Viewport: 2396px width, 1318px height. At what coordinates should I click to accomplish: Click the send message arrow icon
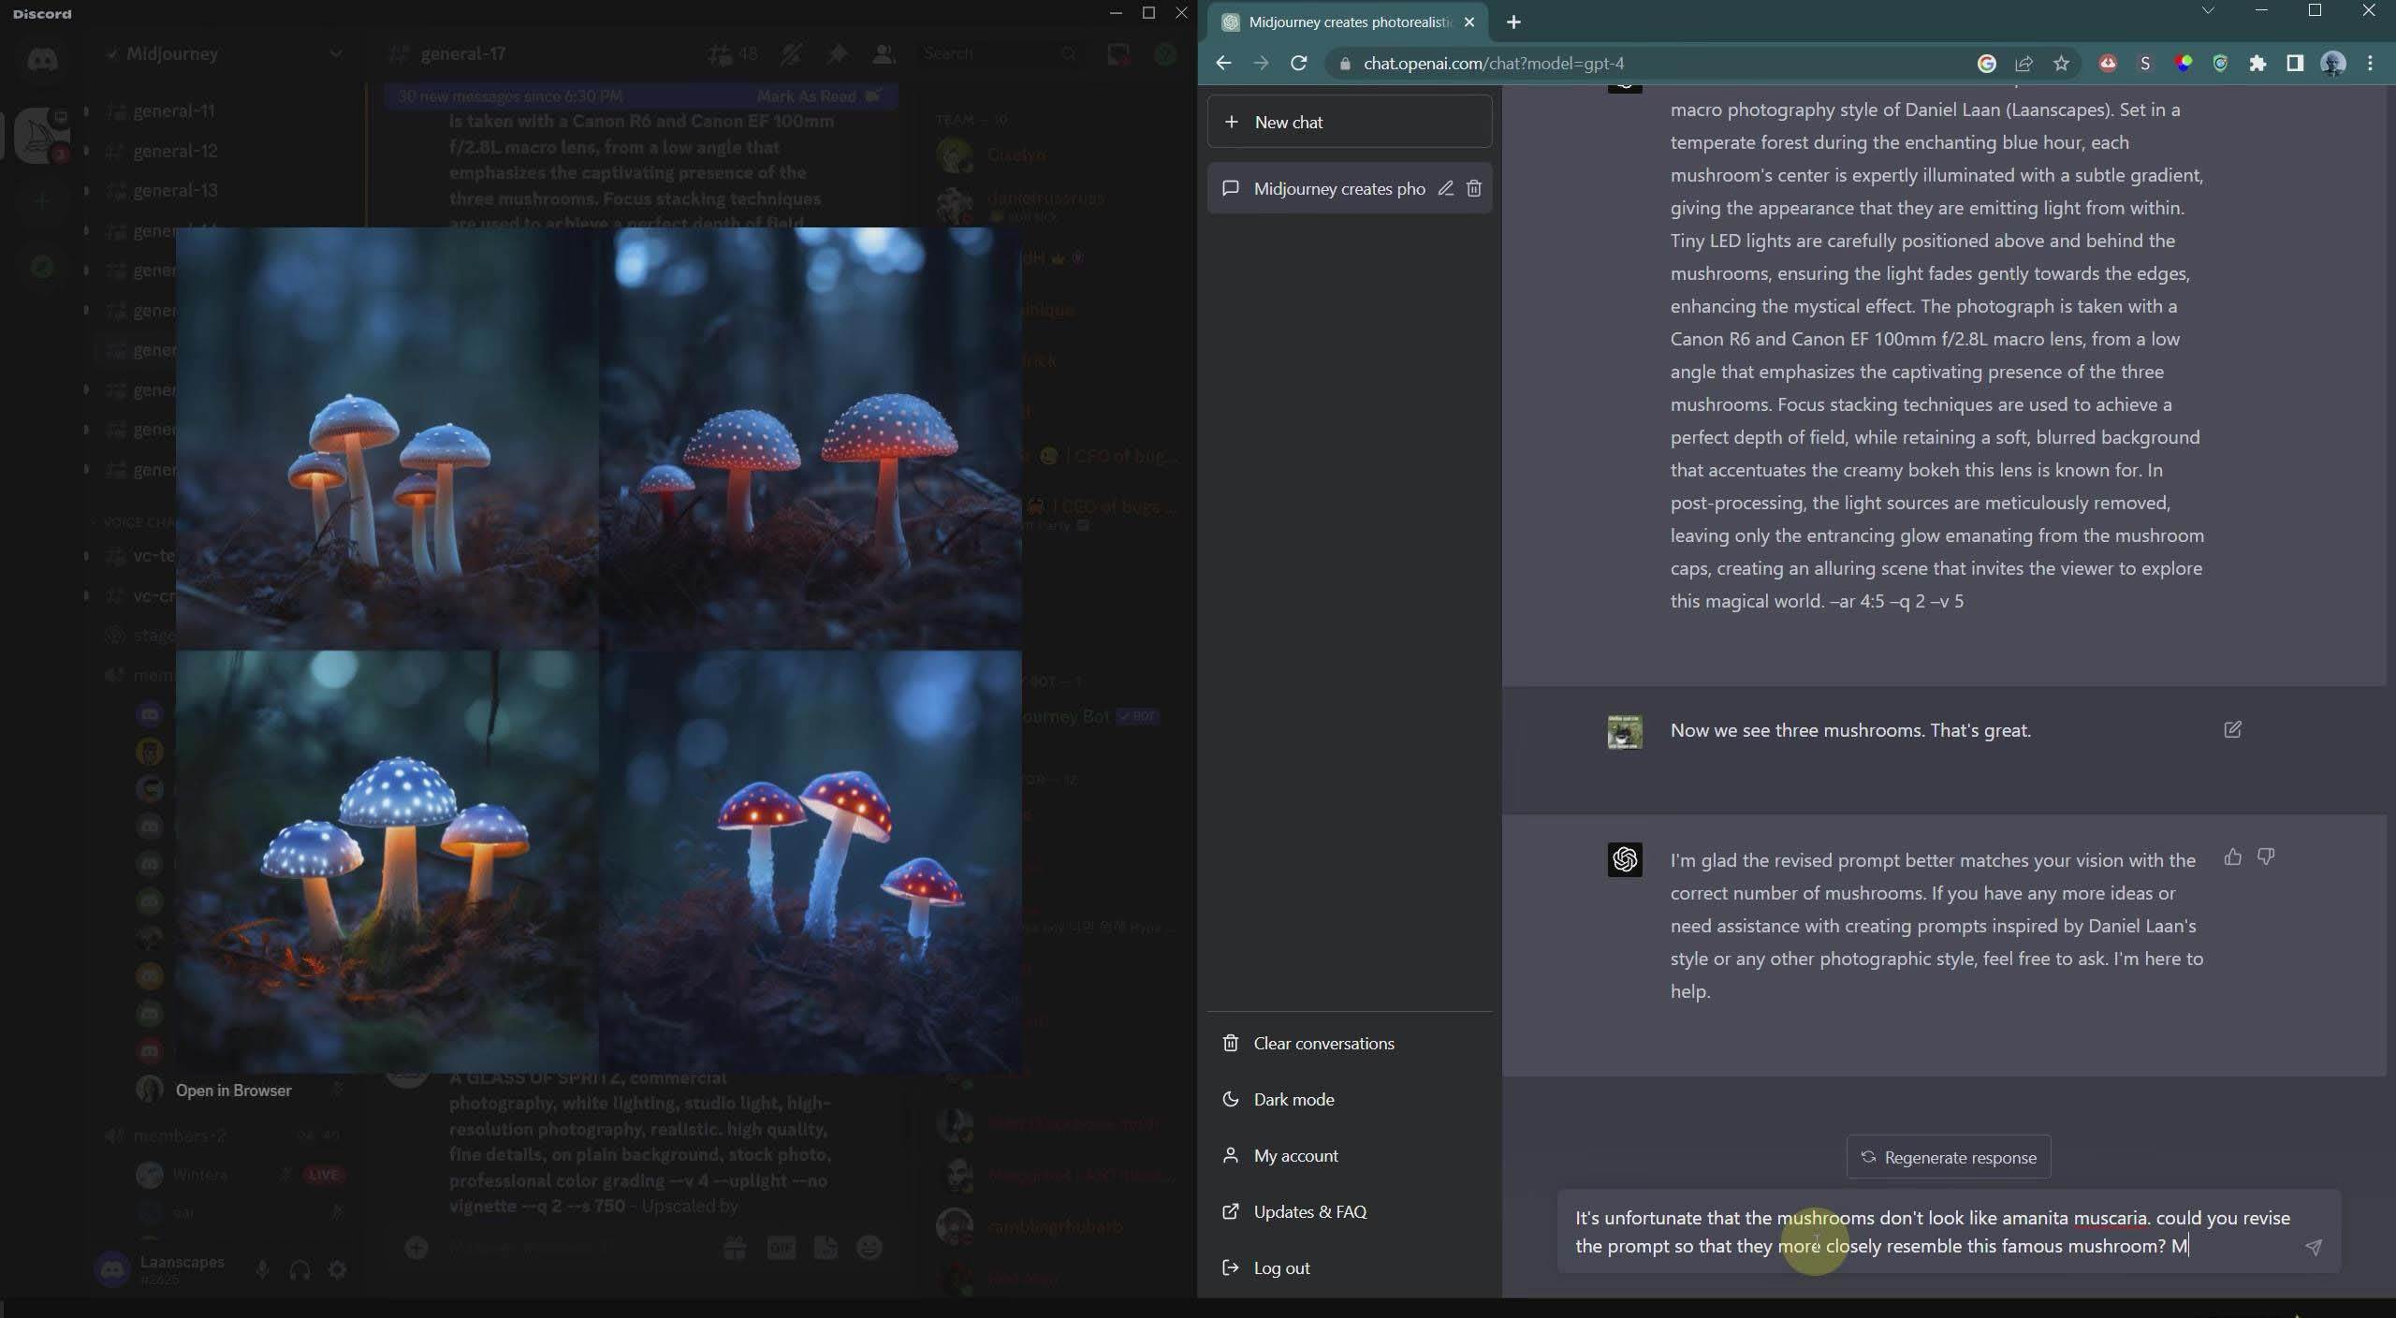[x=2315, y=1248]
